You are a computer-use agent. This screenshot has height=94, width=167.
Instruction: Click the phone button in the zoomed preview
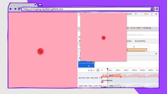pos(104,38)
